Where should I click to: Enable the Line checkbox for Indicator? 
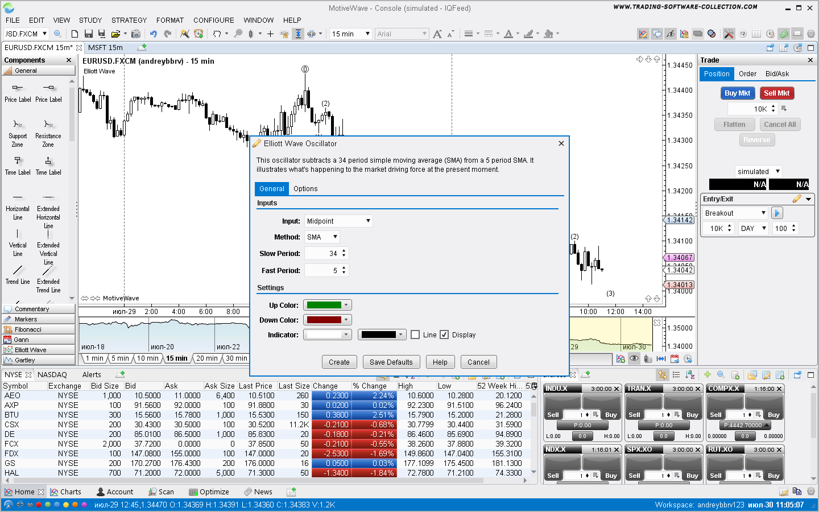[415, 335]
